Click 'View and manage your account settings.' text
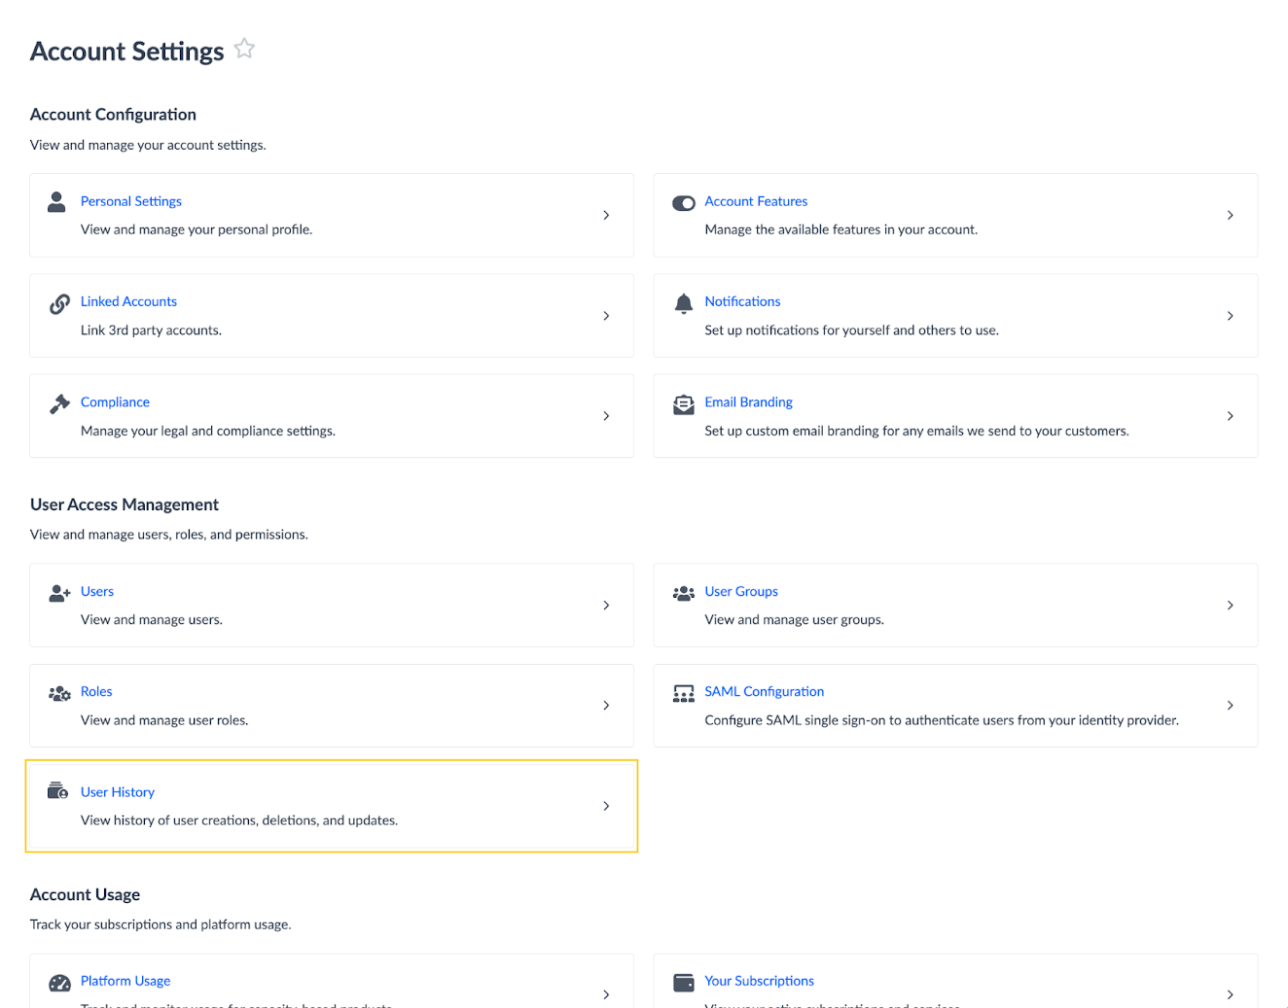Image resolution: width=1288 pixels, height=1008 pixels. click(x=148, y=145)
